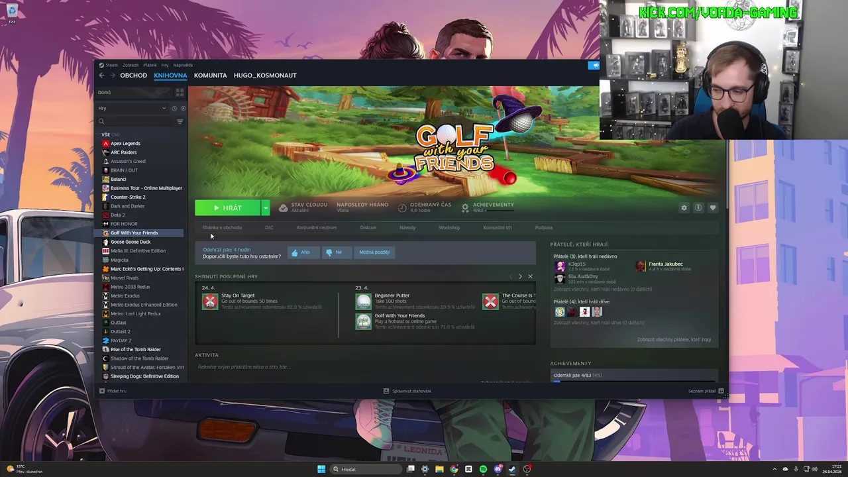Show previous recent game summary arrow
The height and width of the screenshot is (477, 848).
click(x=511, y=276)
